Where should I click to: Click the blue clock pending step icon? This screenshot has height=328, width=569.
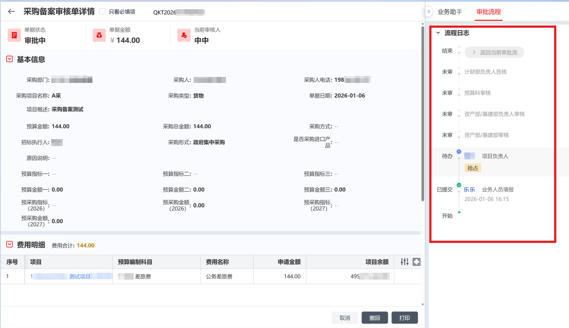pos(459,152)
